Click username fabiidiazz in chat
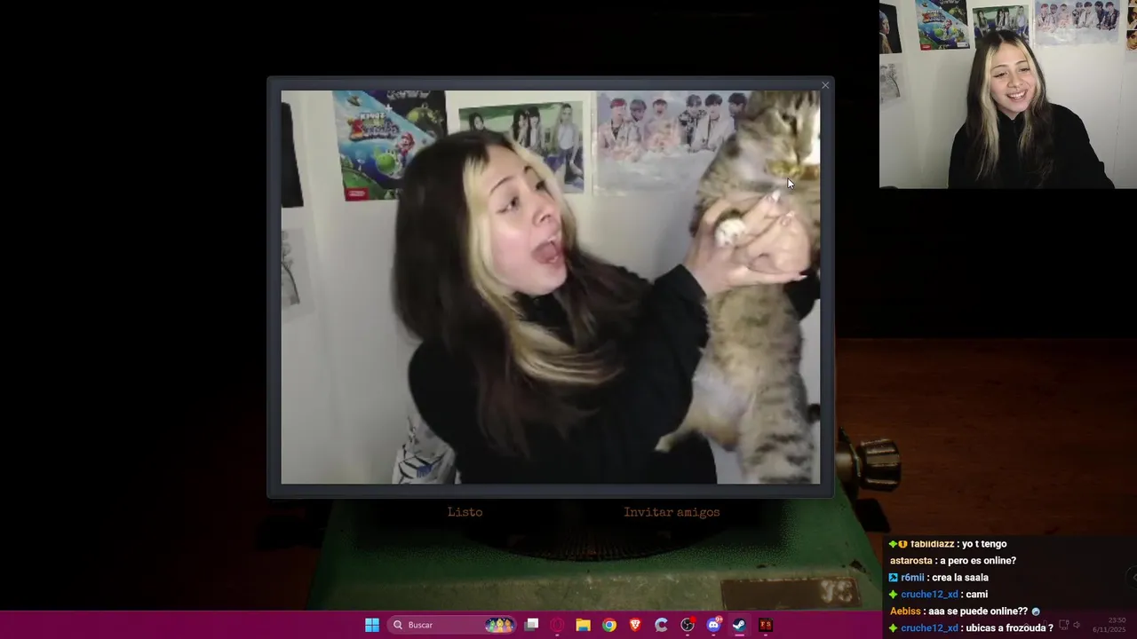The image size is (1137, 639). [x=933, y=544]
